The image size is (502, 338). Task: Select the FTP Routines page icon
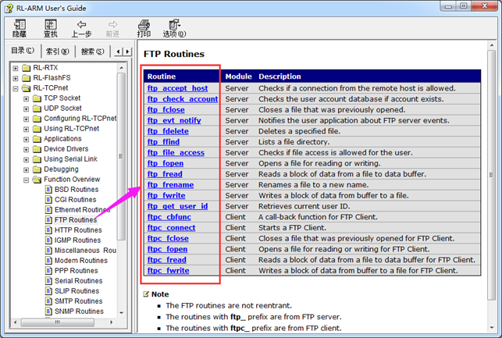click(48, 220)
